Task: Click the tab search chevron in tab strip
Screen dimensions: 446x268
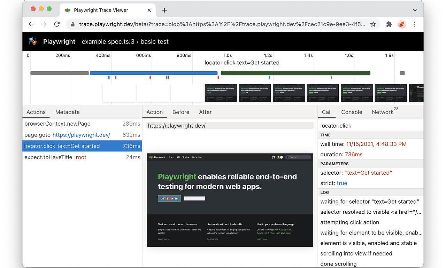Action: click(415, 10)
